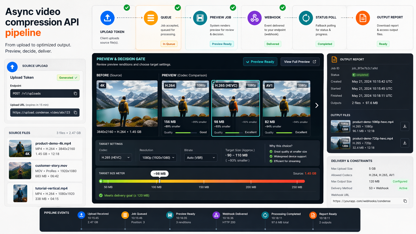Click the 1080p output file thumbnail
This screenshot has height=234, width=416.
pos(340,126)
